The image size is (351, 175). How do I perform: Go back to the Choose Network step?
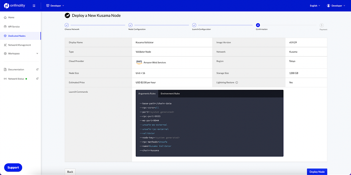tap(67, 25)
